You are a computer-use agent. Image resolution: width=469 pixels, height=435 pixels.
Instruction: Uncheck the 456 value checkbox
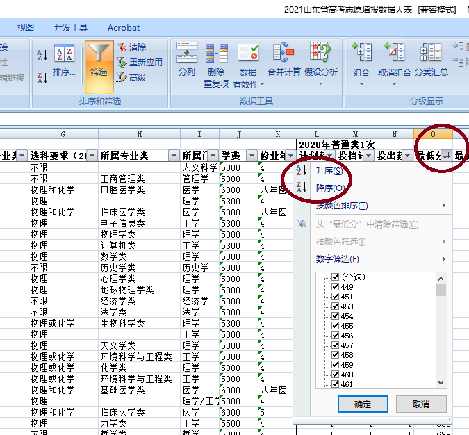(335, 336)
